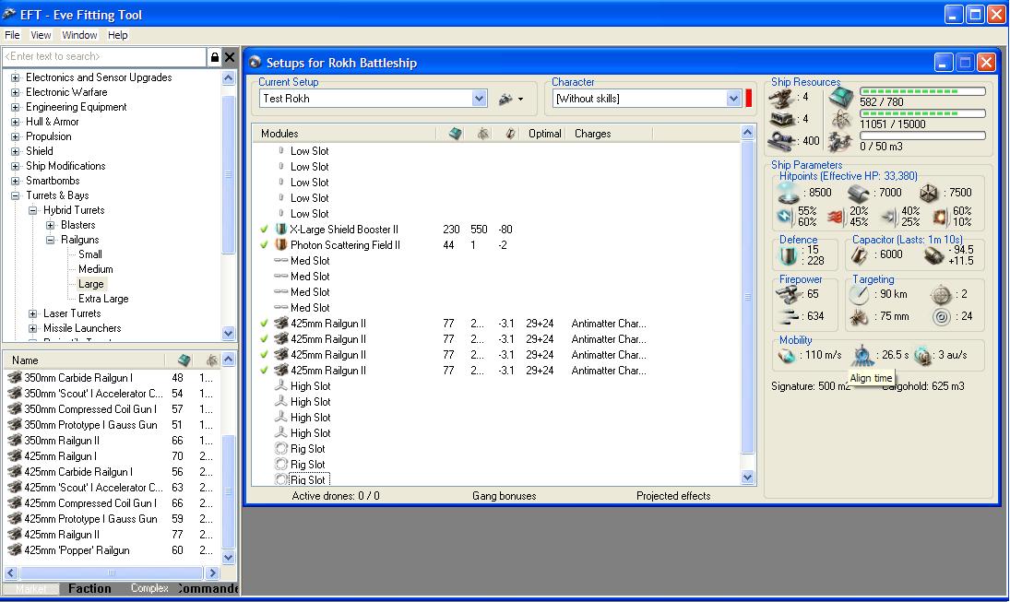Open the Character dropdown showing Without skills
The width and height of the screenshot is (1010, 602).
733,99
